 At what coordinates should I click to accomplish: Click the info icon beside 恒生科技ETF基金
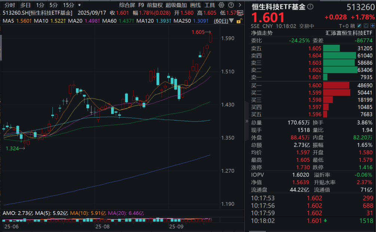[311, 7]
